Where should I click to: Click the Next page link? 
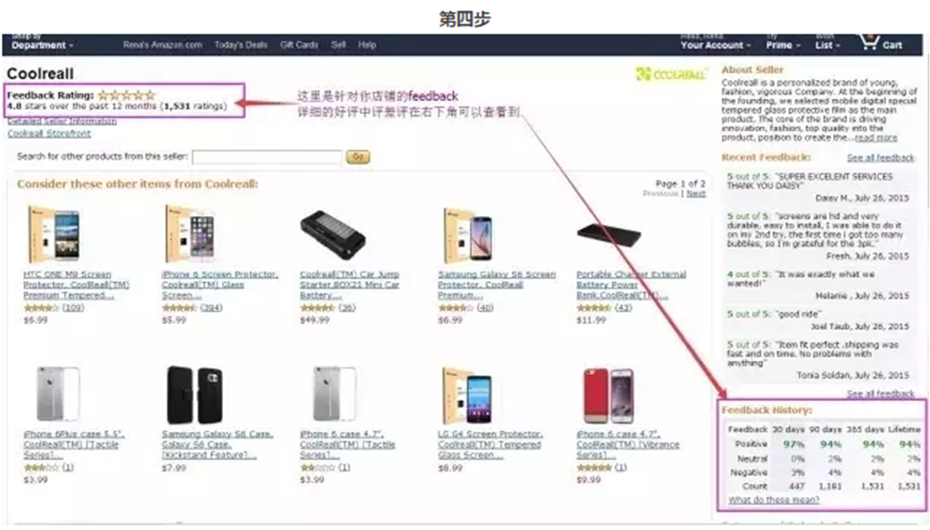point(696,193)
